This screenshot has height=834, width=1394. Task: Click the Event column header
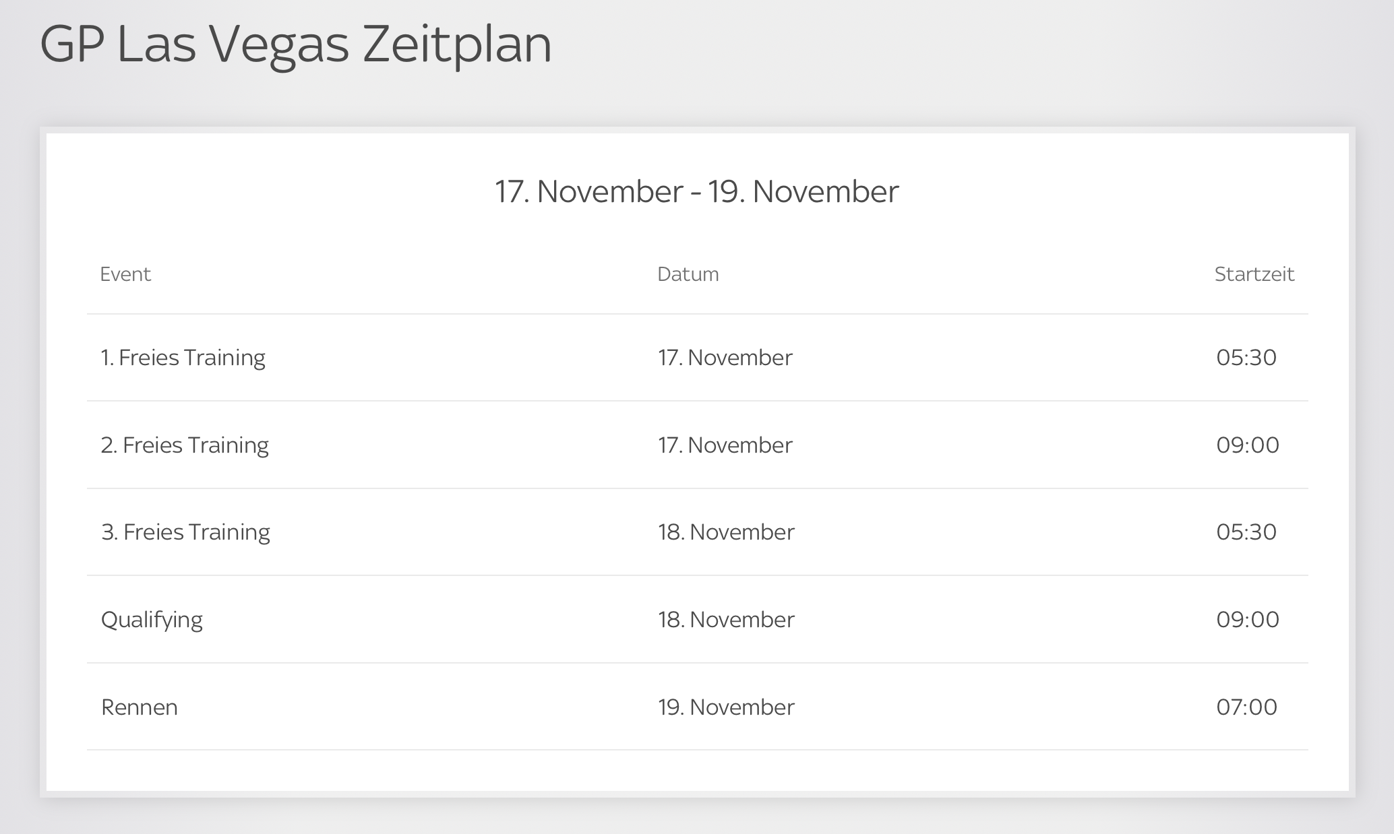click(x=125, y=274)
